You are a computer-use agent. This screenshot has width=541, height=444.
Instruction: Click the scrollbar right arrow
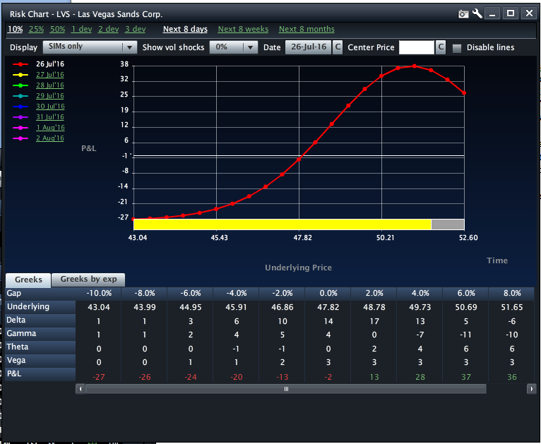pyautogui.click(x=530, y=389)
